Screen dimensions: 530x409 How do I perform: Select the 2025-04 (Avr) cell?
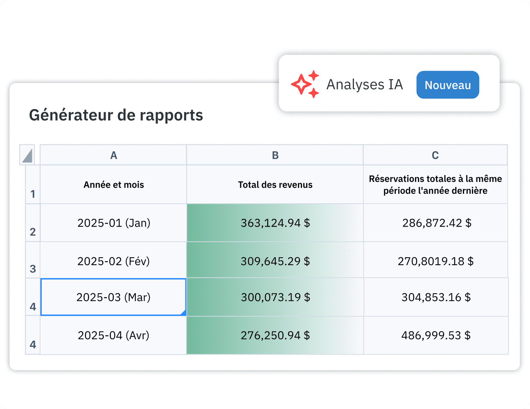coord(113,335)
